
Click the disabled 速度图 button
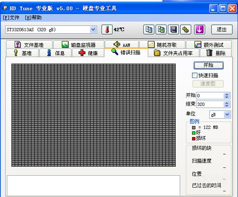tap(208, 84)
